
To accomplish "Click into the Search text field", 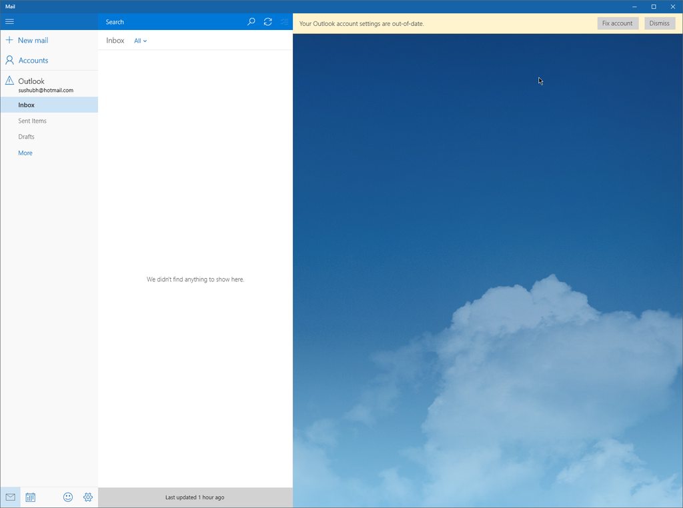I will (x=170, y=22).
